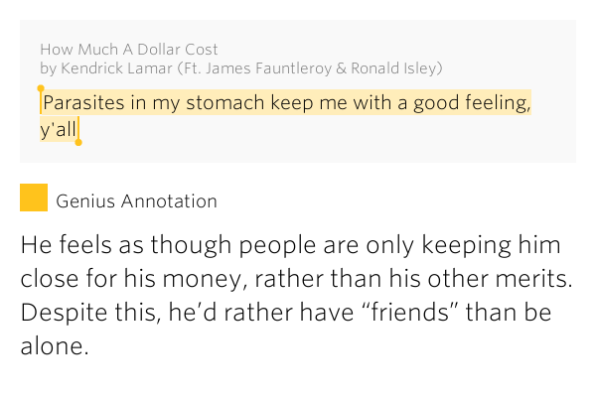
Task: Click the top highlight selection handle
Action: [x=41, y=89]
